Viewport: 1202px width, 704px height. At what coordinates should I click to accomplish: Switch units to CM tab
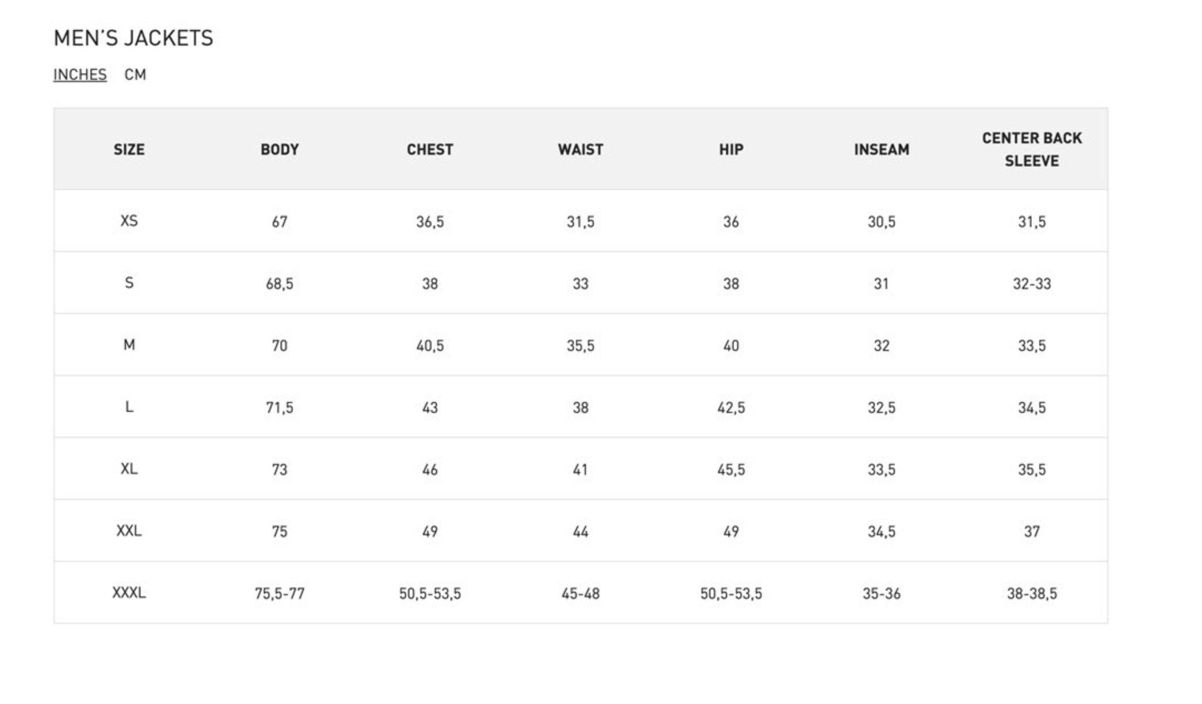[x=135, y=74]
